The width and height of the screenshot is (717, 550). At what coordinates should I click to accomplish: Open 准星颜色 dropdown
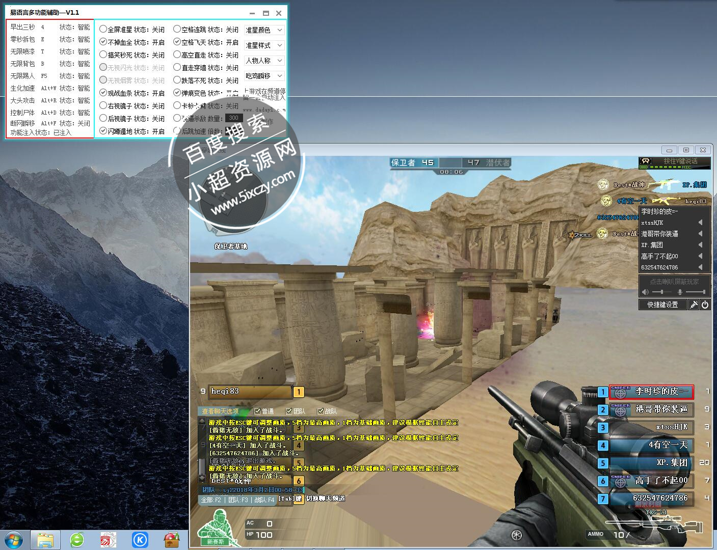click(x=264, y=30)
